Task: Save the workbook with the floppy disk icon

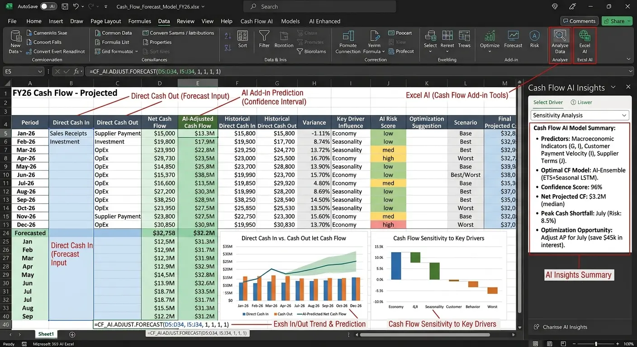Action: click(x=64, y=7)
